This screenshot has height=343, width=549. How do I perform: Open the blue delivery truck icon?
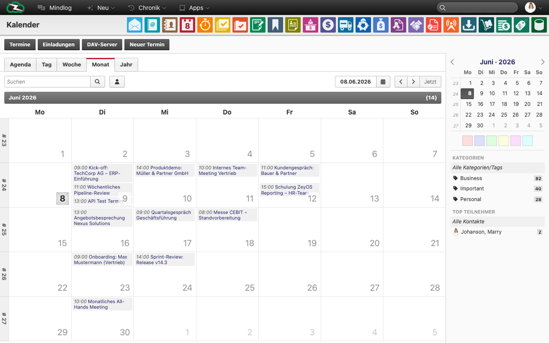coord(346,25)
